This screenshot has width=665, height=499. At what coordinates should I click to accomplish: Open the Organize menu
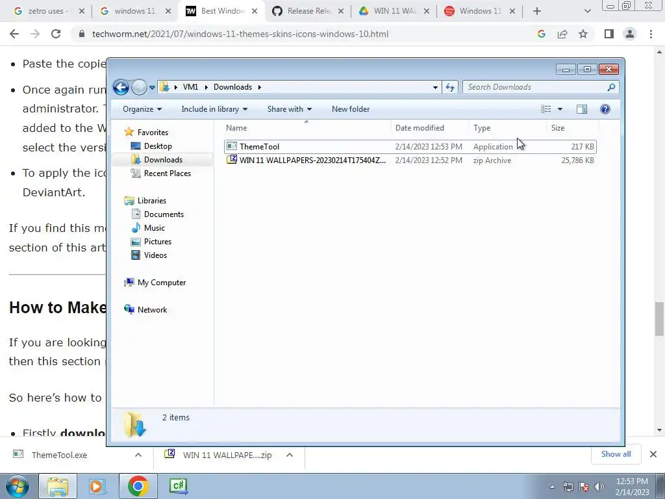(x=142, y=109)
